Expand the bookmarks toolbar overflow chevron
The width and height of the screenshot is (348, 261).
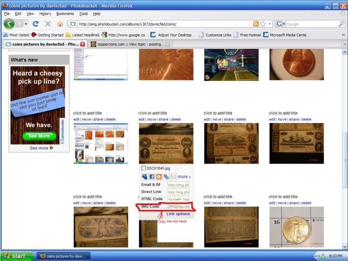click(343, 35)
